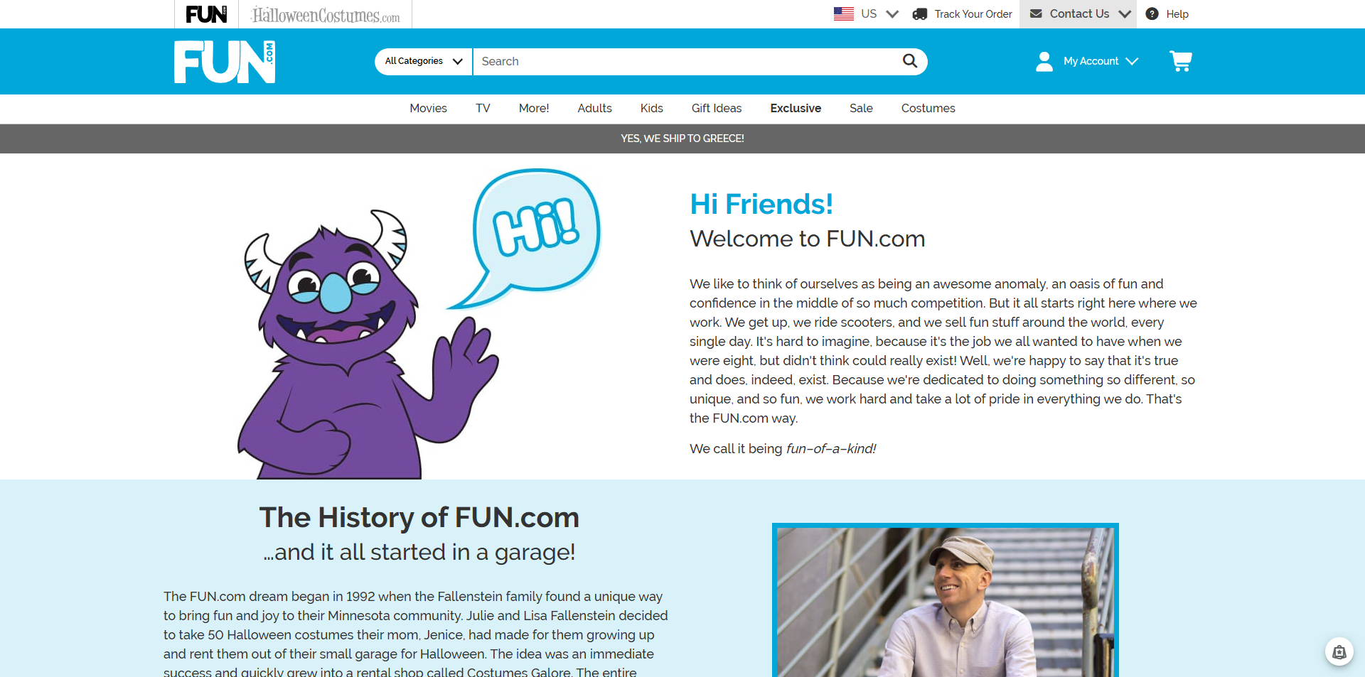Open the HalloweenCostumes.com site tab

tap(326, 14)
